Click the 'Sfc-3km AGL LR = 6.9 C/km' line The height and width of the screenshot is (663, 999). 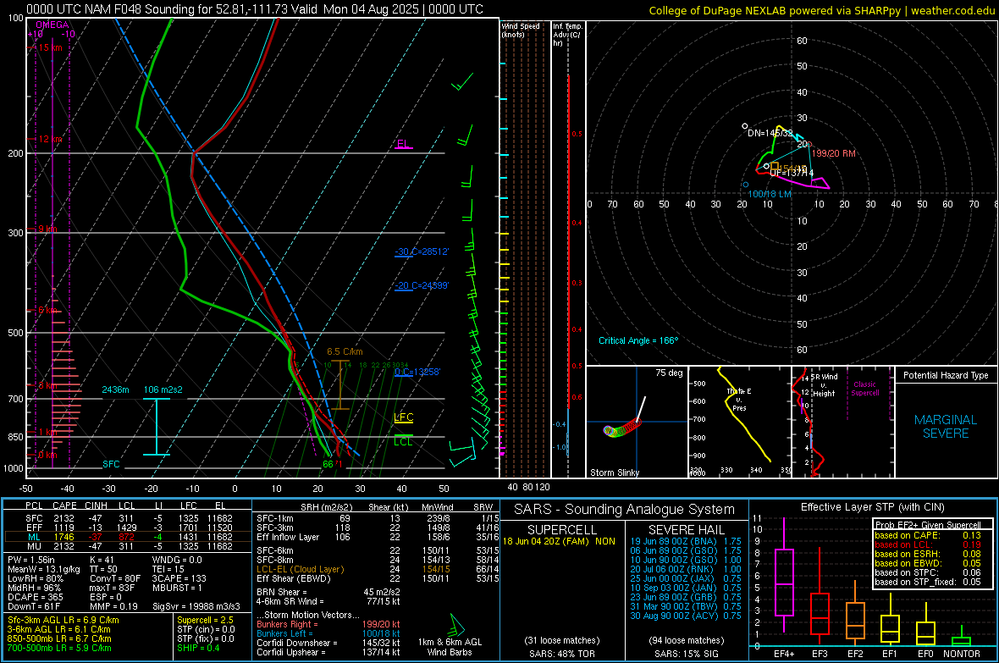click(63, 620)
